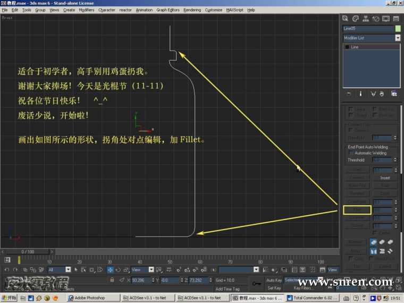Viewport: 404px width, 303px height.
Task: Click Configure Modifier Sets icon
Action: 394,94
